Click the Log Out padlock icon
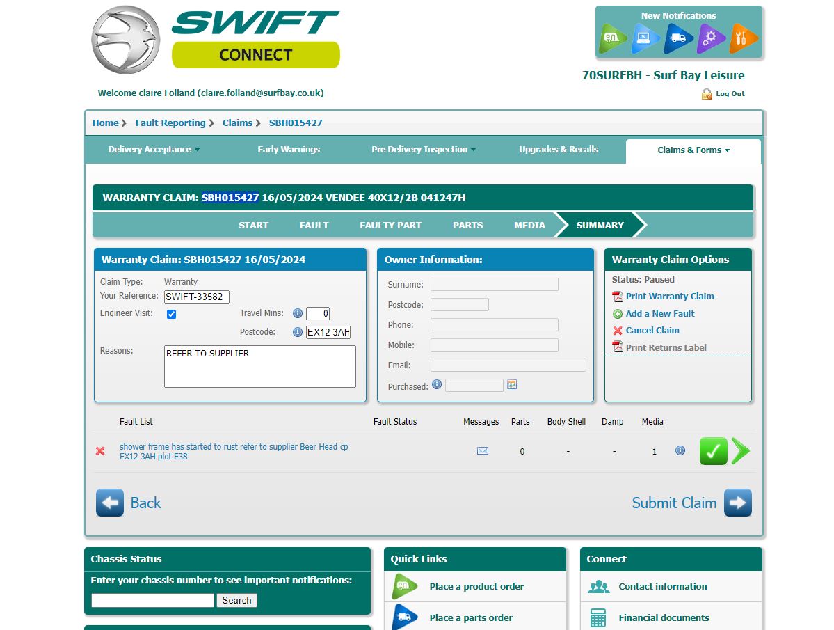Image resolution: width=834 pixels, height=630 pixels. [x=706, y=94]
